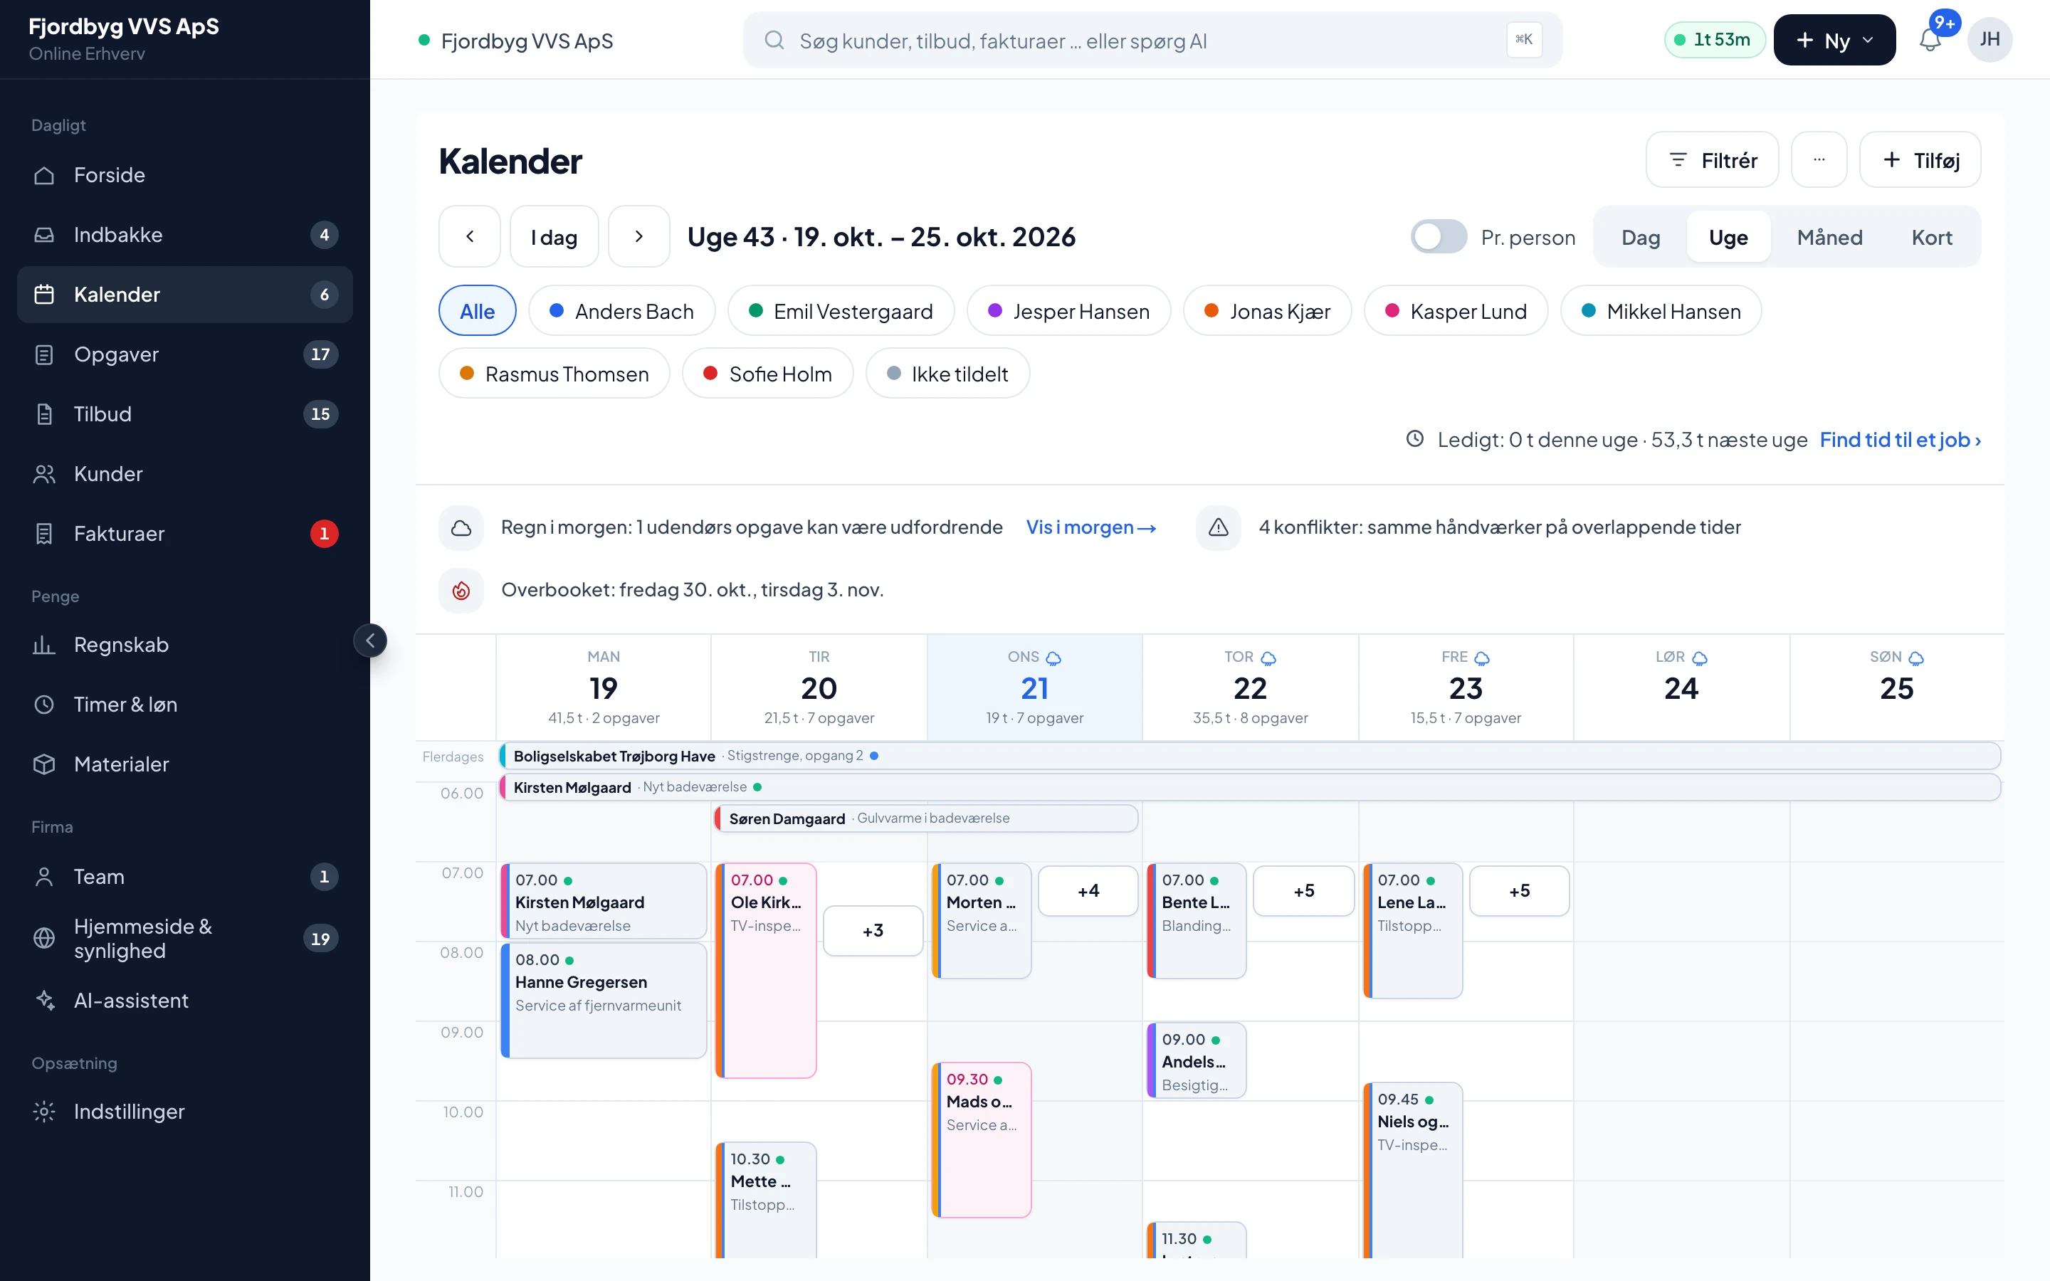This screenshot has height=1281, width=2050.
Task: Filter calendar by Sofie Holm
Action: click(x=767, y=374)
